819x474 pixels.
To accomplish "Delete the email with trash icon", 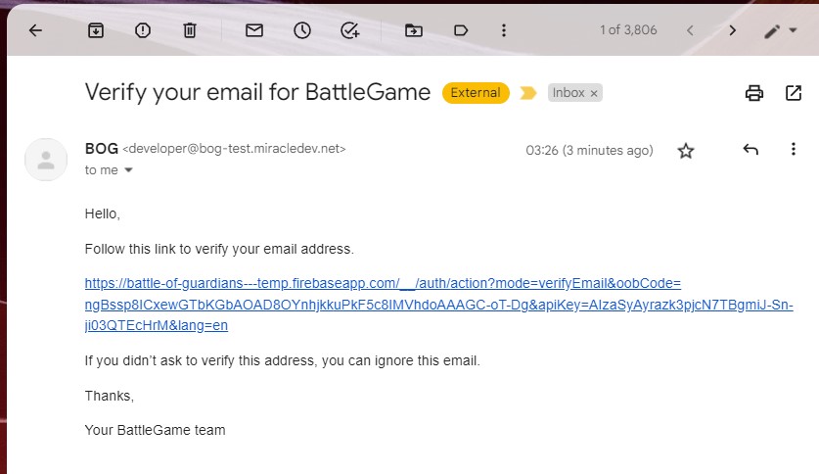I will click(190, 30).
